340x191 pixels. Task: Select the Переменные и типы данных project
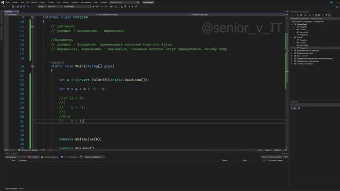tap(308, 61)
